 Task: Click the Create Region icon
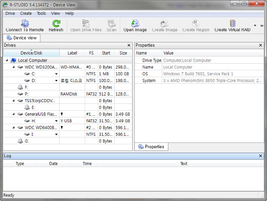pos(196,23)
